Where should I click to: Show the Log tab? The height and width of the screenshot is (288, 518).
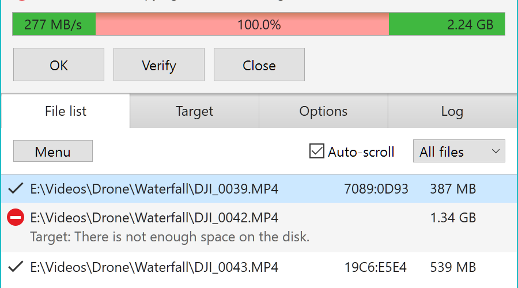click(x=452, y=111)
